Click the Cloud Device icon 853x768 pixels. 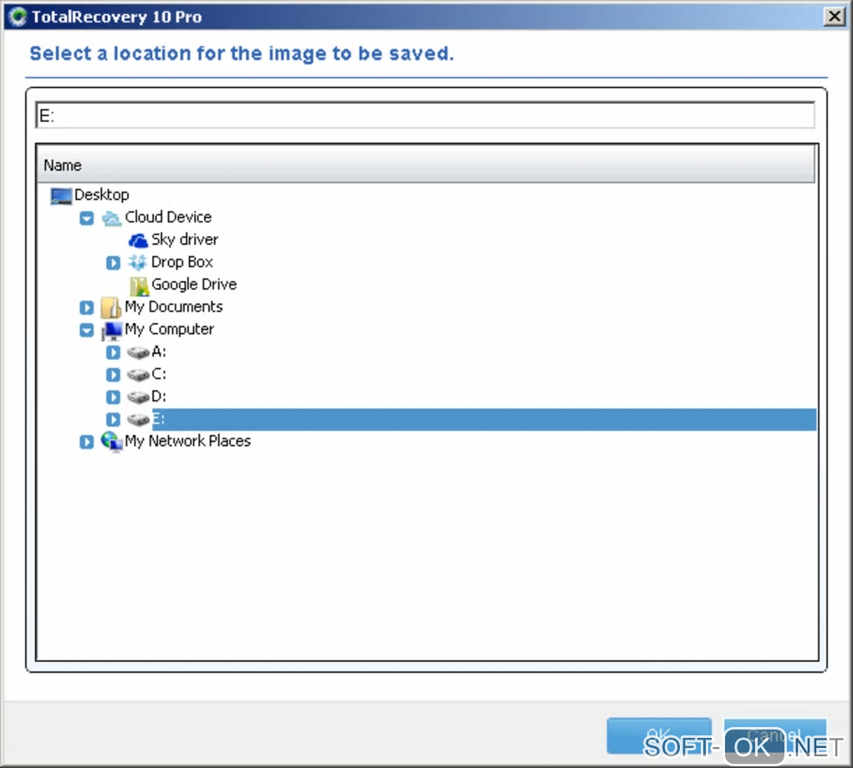coord(111,218)
